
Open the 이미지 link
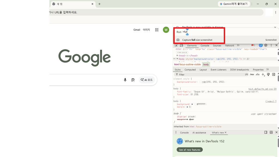146,30
